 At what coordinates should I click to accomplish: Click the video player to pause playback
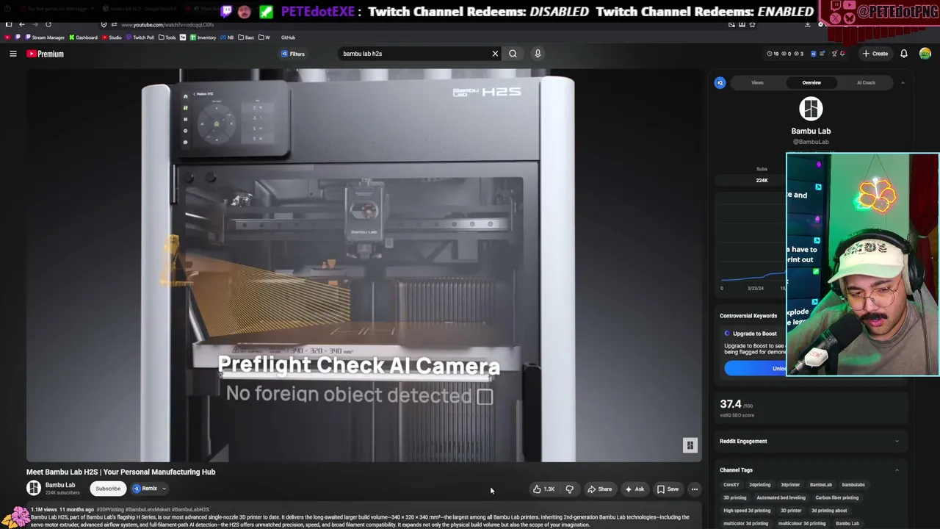point(364,264)
